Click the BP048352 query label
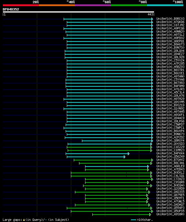This screenshot has height=222, width=186. (11, 9)
